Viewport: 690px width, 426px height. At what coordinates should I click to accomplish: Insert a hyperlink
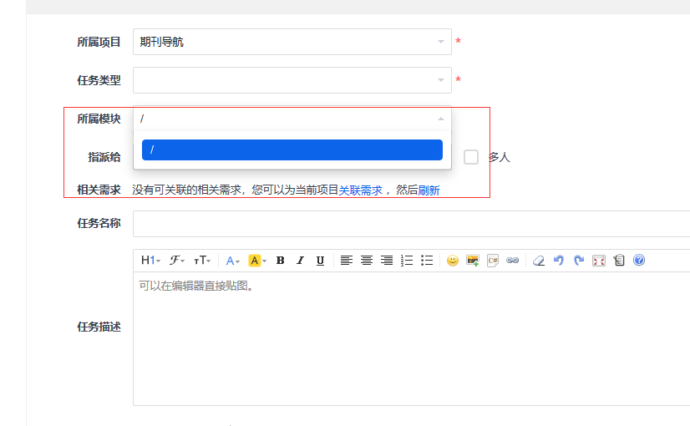pyautogui.click(x=513, y=261)
